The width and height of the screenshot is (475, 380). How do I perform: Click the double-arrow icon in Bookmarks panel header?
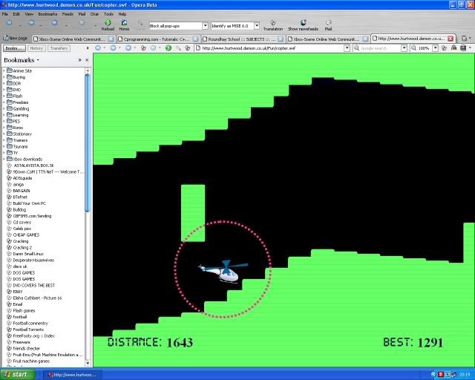(x=79, y=60)
